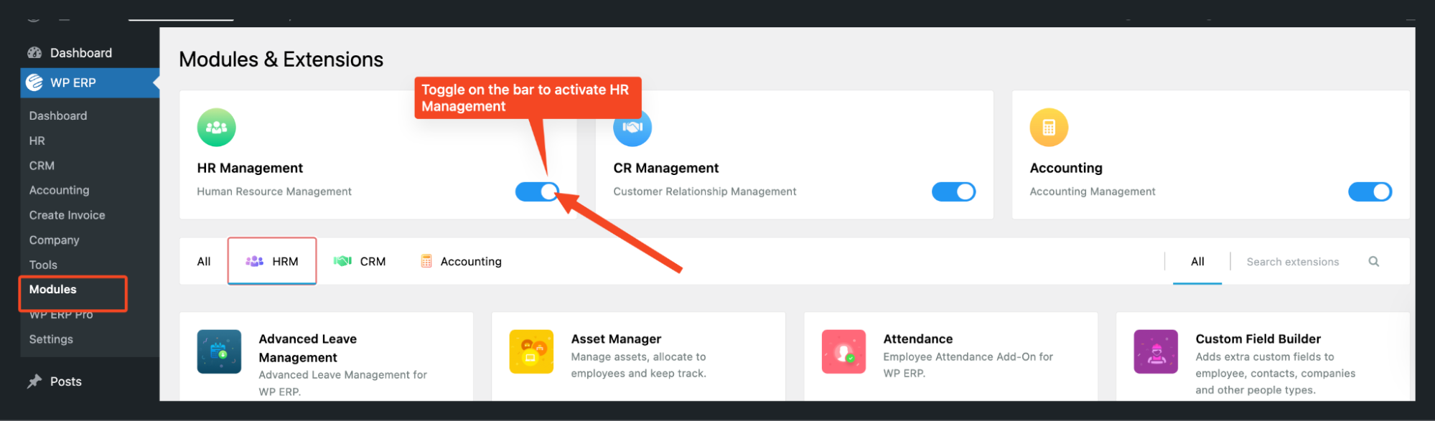Click the yellow Accounting calculator icon

1049,128
